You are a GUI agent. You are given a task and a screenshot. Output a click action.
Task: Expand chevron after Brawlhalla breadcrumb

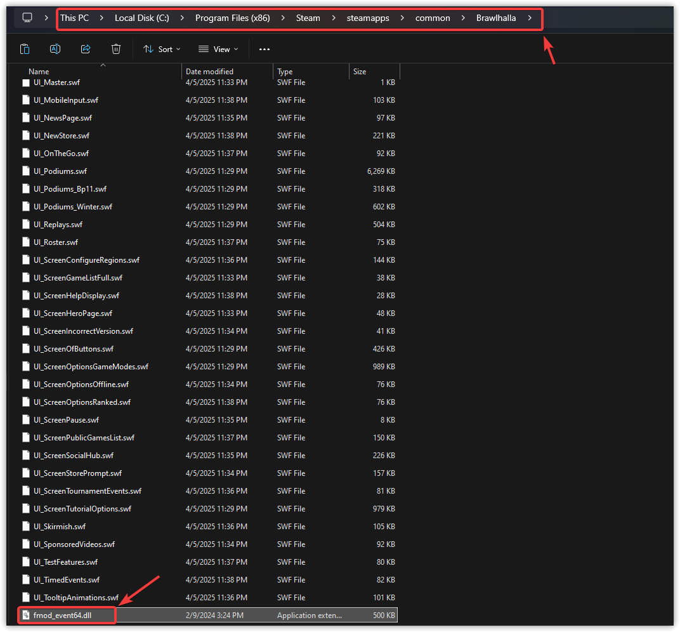tap(530, 18)
